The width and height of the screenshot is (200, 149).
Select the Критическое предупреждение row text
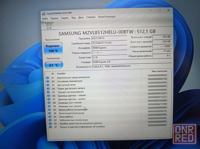[x=74, y=77]
